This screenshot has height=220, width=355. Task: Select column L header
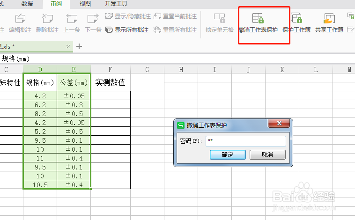click(316, 69)
